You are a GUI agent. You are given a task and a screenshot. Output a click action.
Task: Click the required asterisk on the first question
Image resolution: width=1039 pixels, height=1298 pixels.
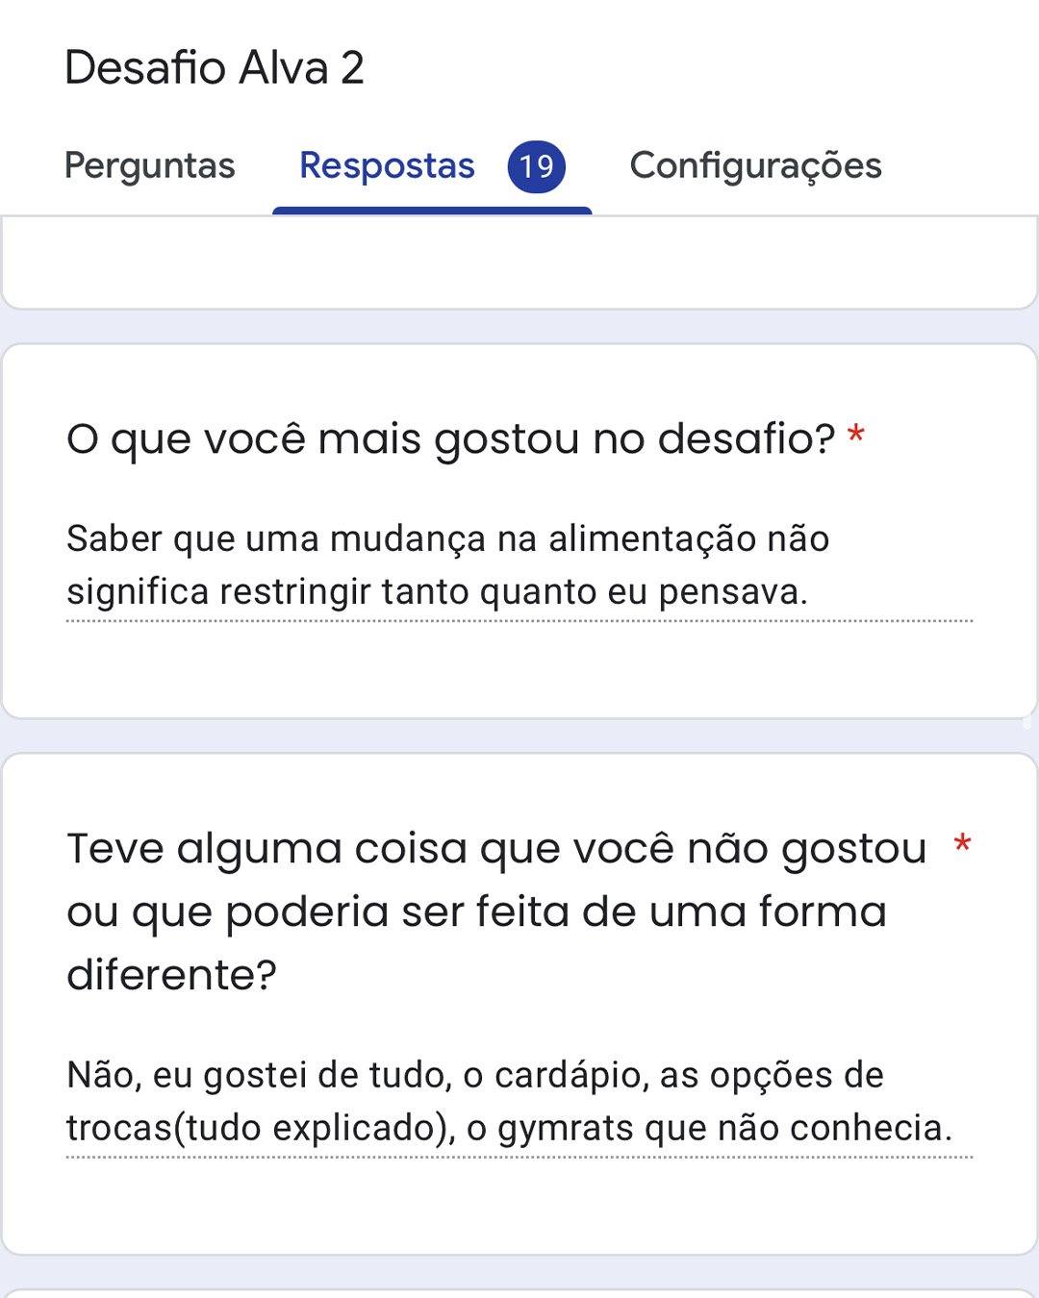(855, 435)
